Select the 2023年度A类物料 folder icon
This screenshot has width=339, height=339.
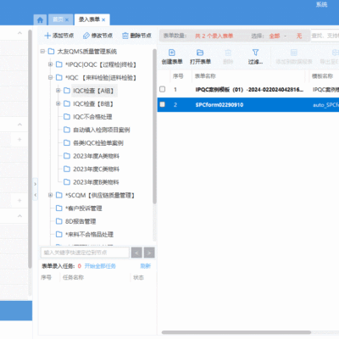tap(67, 156)
